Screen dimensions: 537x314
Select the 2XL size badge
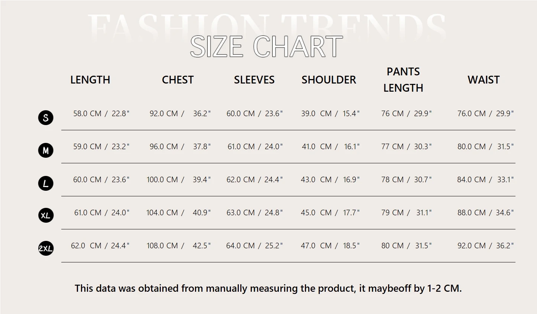pos(46,248)
